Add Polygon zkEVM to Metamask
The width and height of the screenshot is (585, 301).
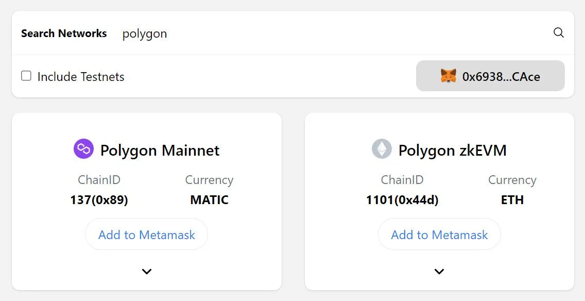pyautogui.click(x=439, y=235)
